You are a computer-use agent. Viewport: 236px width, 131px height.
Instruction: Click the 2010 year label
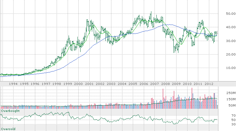[x=187, y=84]
